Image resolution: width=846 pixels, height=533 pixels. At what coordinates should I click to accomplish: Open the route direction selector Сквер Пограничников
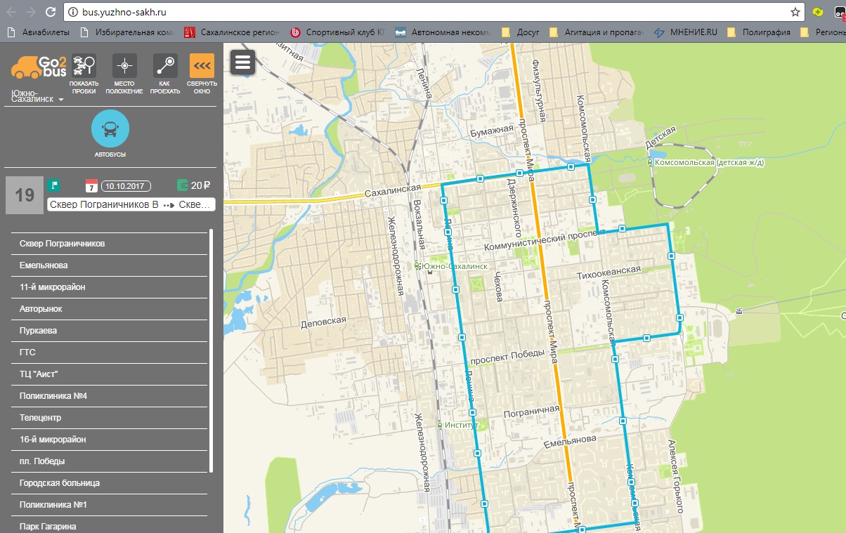tap(130, 204)
